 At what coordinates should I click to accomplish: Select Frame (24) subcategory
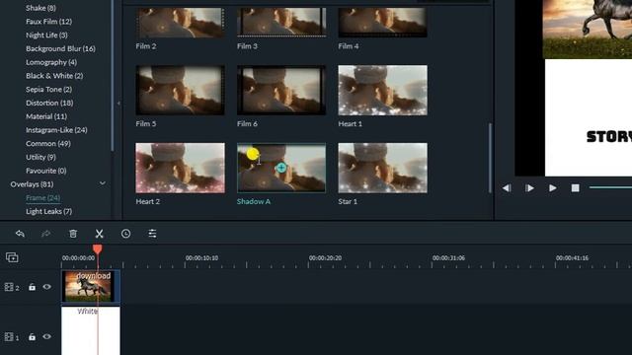[42, 197]
